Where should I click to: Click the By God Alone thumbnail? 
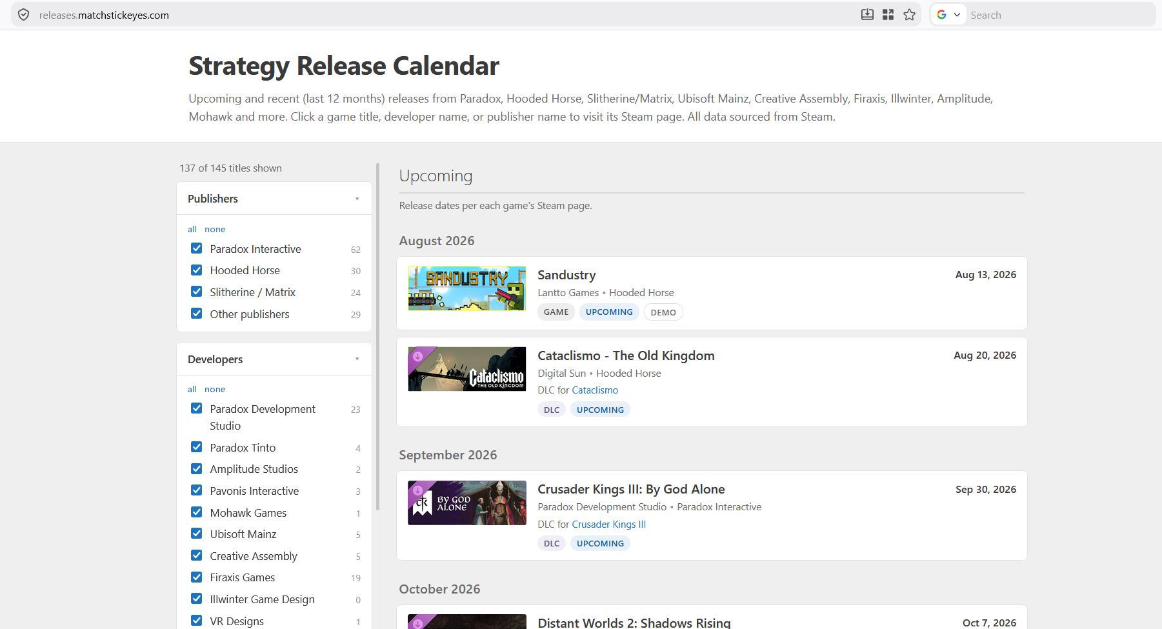point(467,503)
